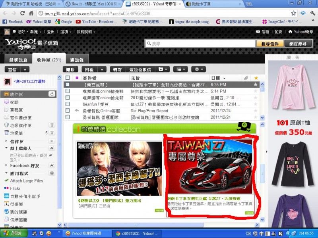Switch to the 最新訊息 tab
This screenshot has height=238, width=318.
(x=18, y=60)
